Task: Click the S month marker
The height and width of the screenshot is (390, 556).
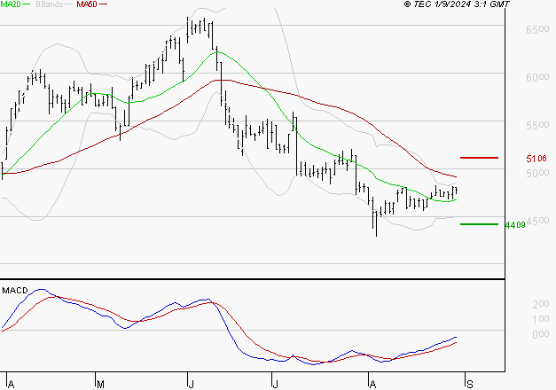Action: [470, 385]
